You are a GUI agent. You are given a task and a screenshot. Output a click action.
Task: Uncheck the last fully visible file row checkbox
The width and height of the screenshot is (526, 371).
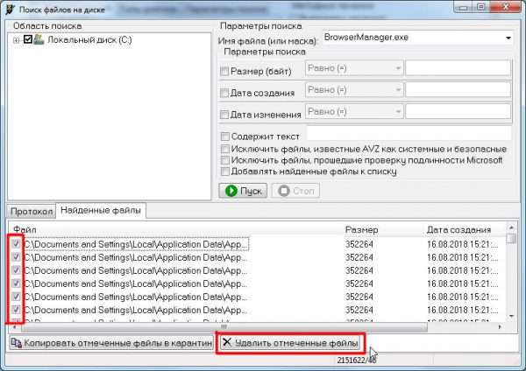click(16, 310)
